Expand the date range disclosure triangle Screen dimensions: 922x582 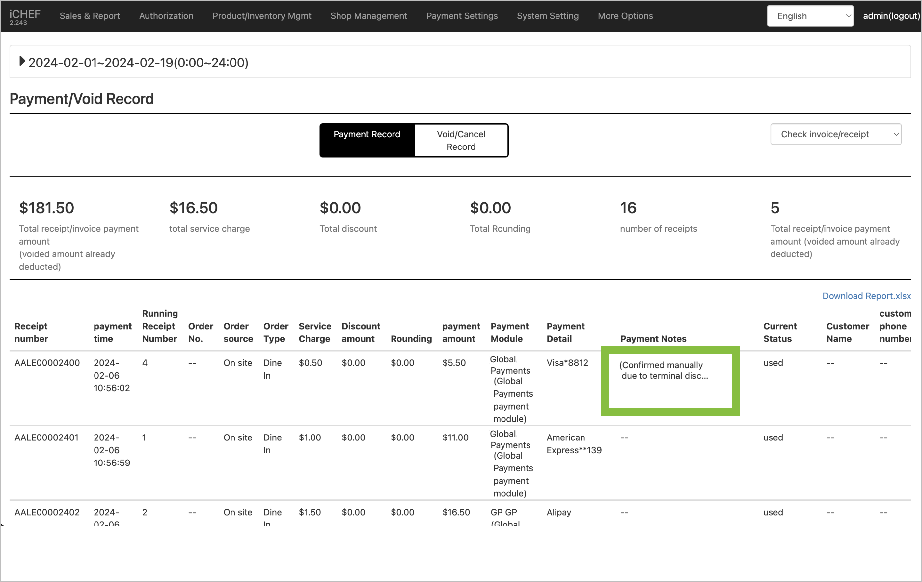point(22,61)
